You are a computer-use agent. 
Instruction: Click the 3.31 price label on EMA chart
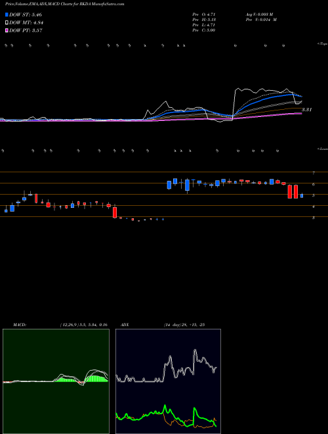[x=307, y=110]
